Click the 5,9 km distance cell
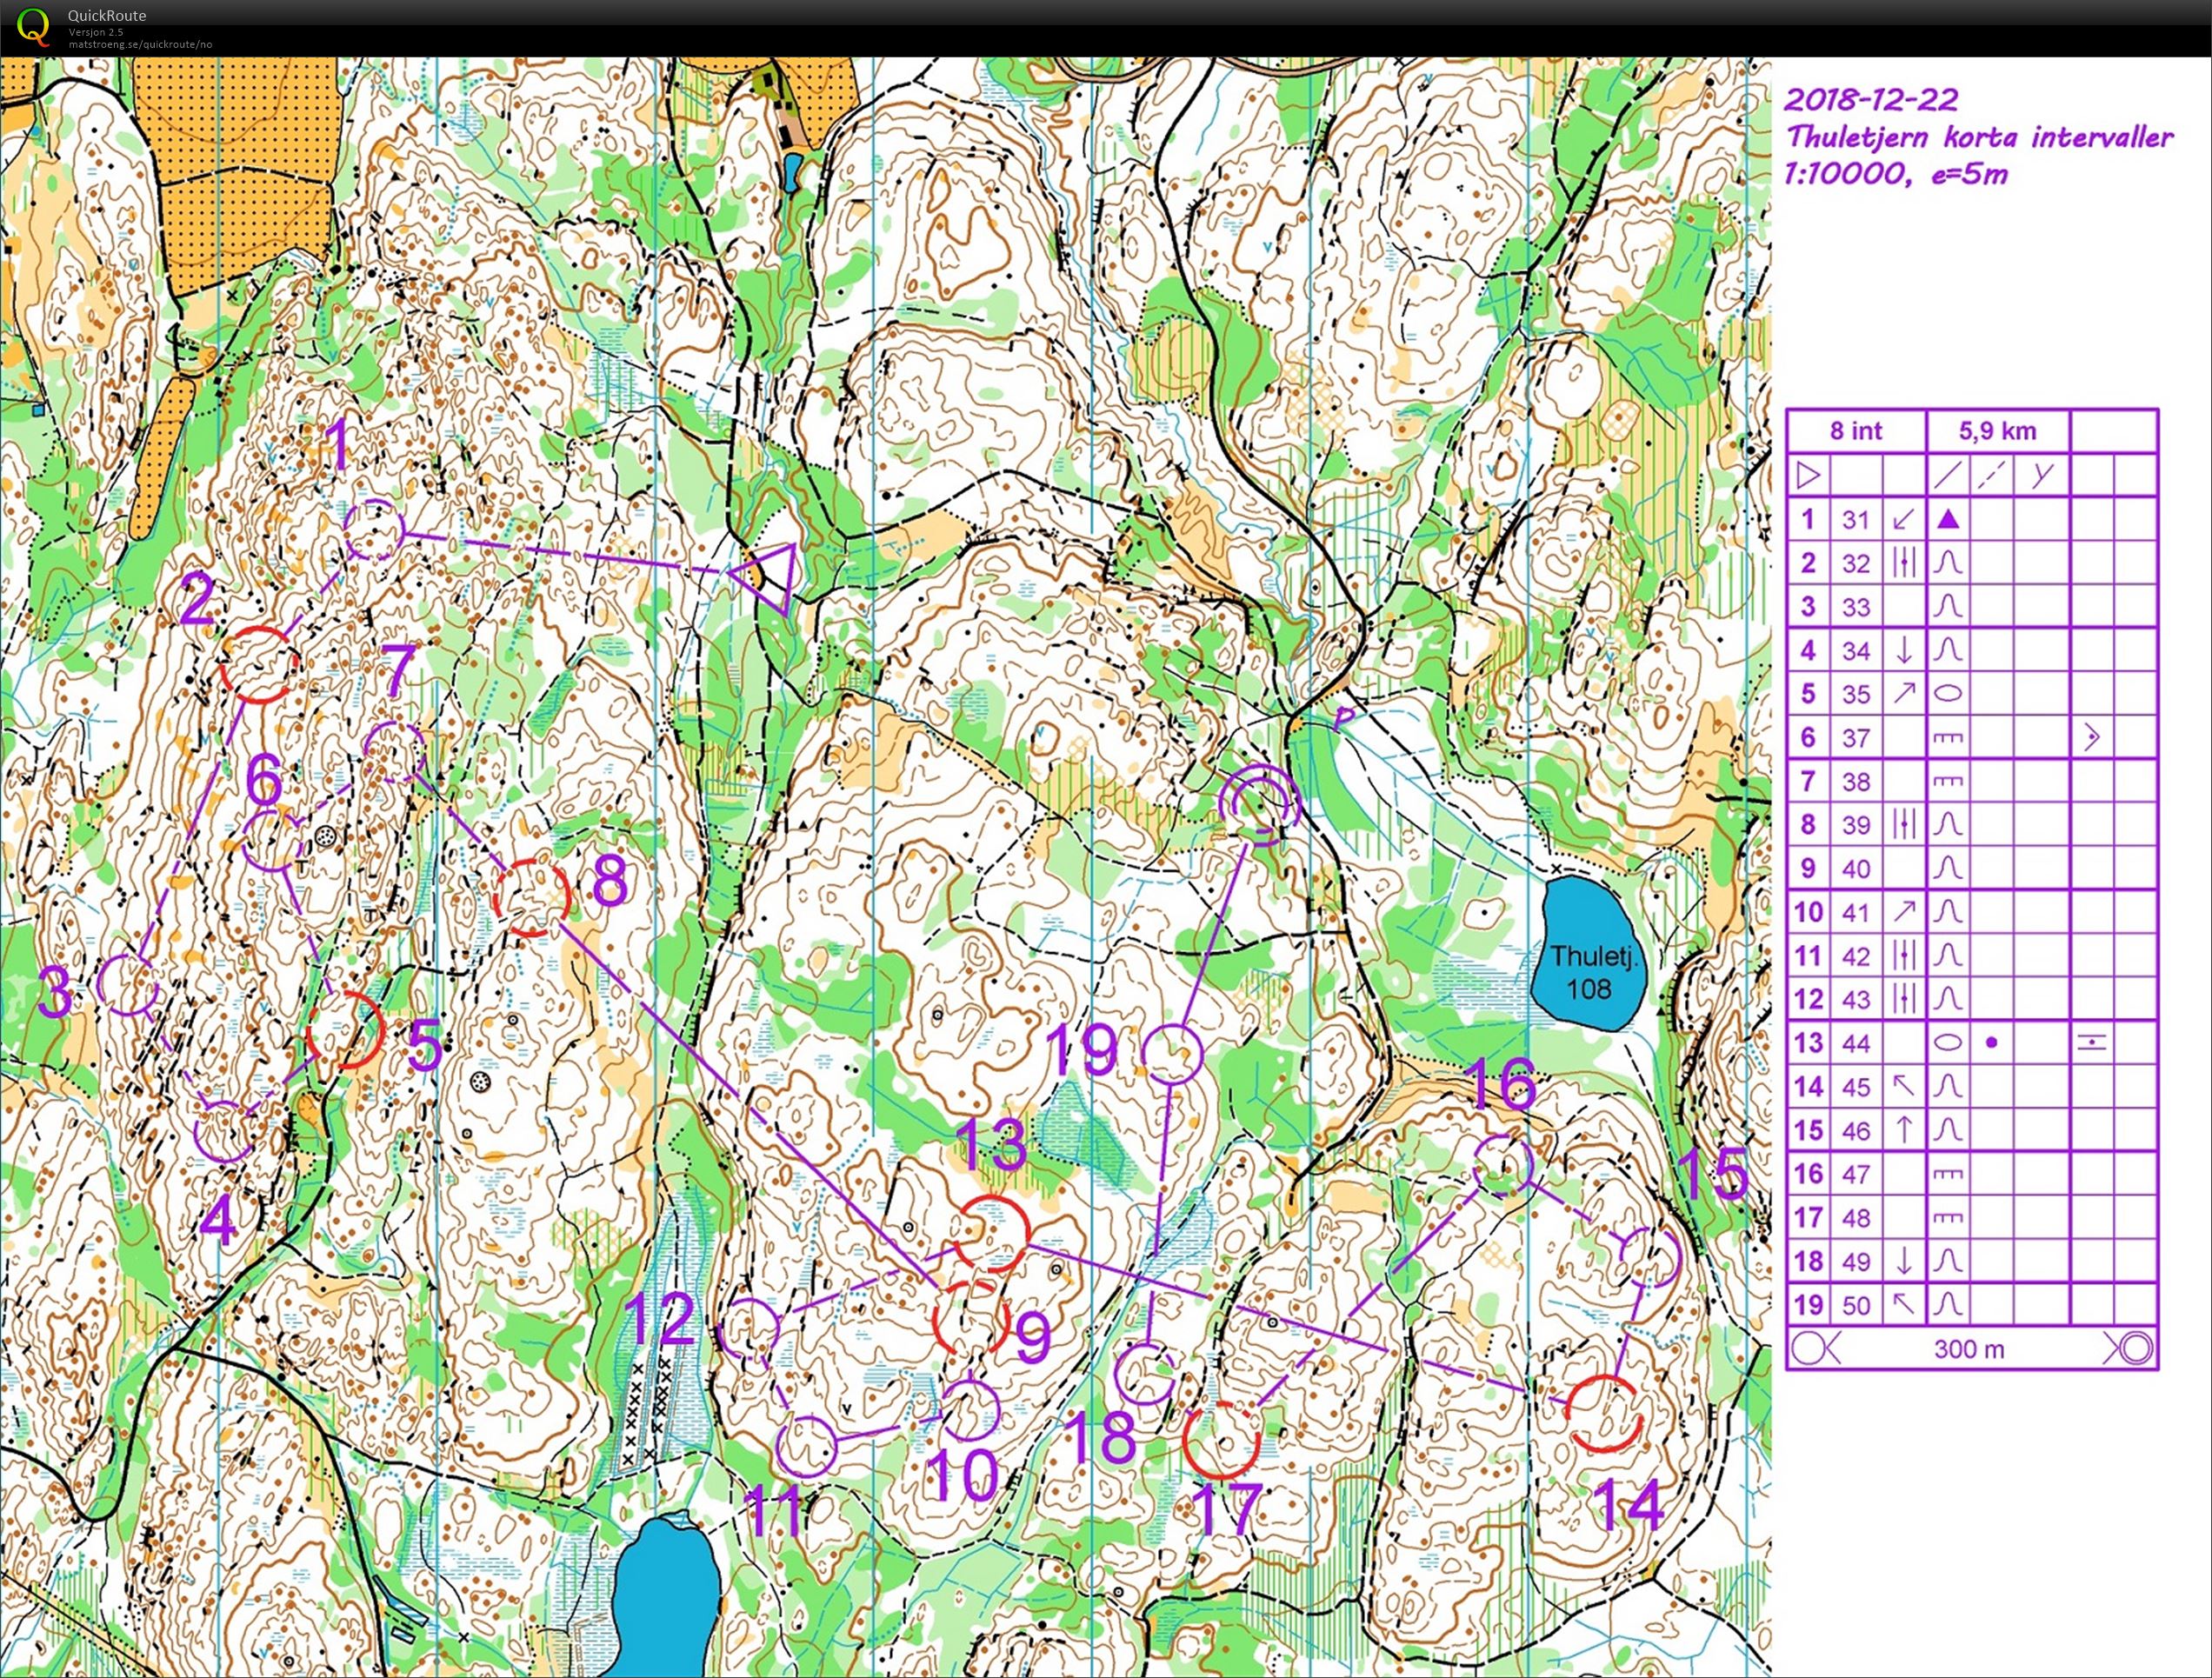 [x=1997, y=432]
